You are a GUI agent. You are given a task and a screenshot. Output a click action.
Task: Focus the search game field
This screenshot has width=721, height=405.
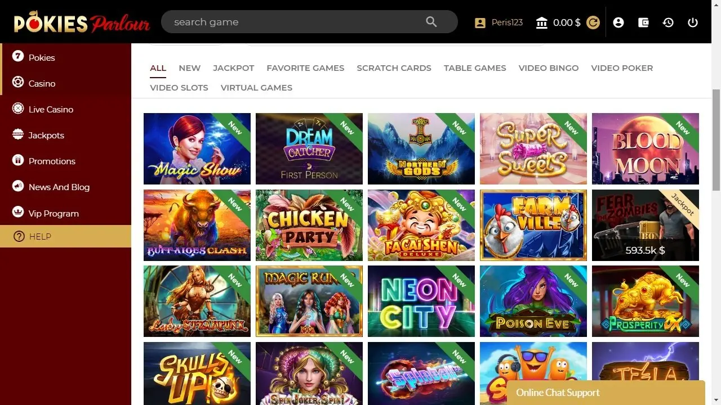point(309,22)
